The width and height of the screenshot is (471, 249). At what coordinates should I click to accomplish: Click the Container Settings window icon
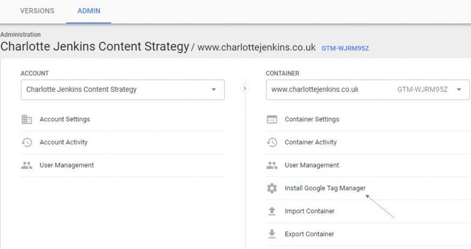tap(272, 119)
